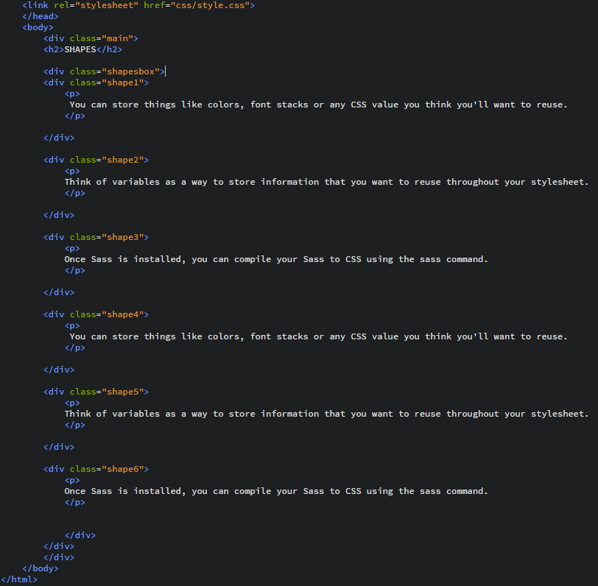This screenshot has width=598, height=586.
Task: Click the closing html tag
Action: click(19, 579)
